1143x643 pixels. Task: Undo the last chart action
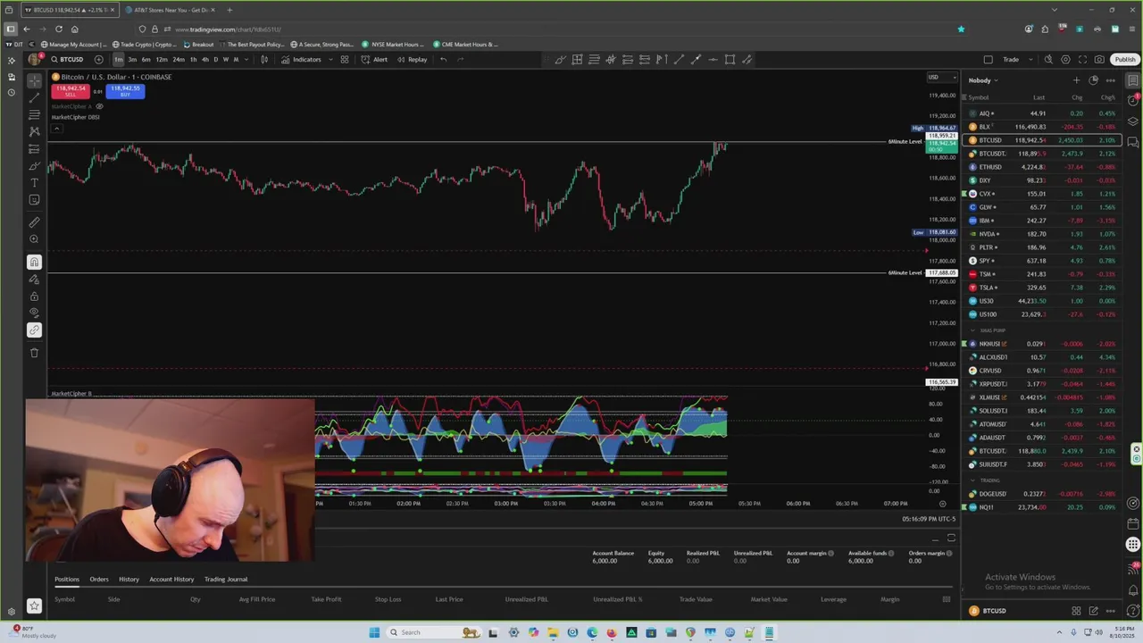point(443,60)
